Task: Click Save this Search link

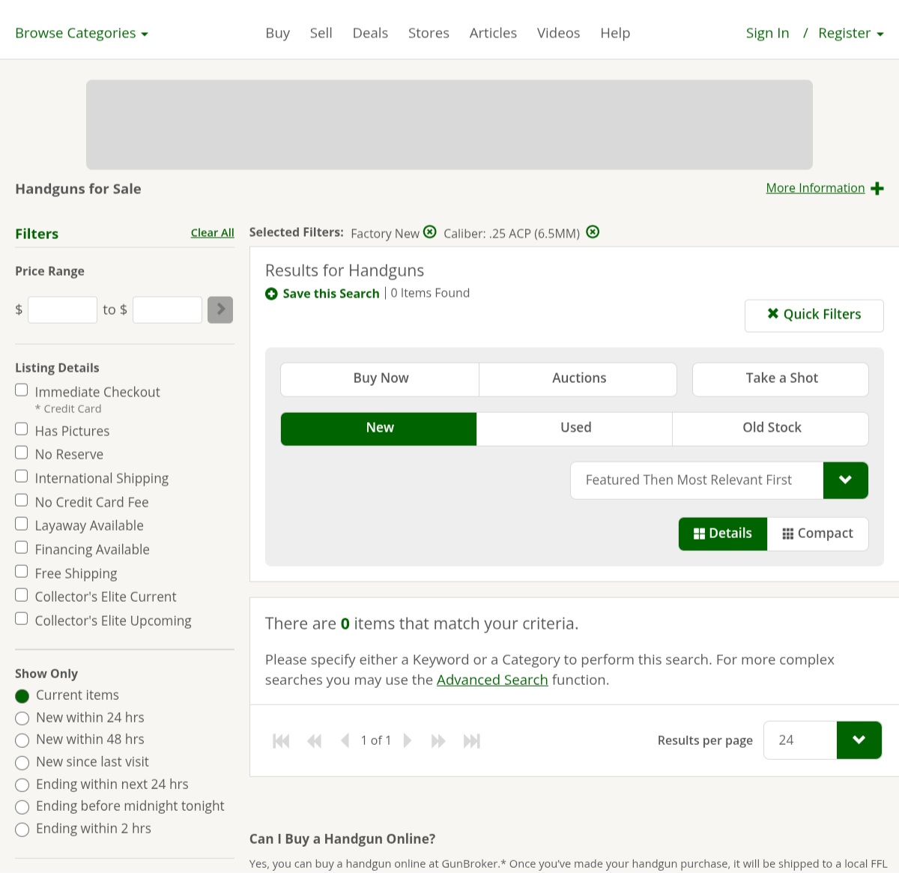Action: point(331,294)
